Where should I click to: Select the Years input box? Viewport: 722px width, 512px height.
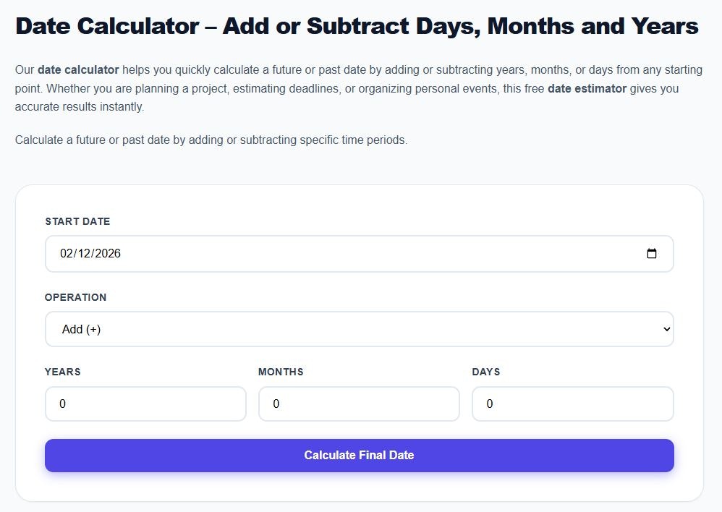[145, 404]
